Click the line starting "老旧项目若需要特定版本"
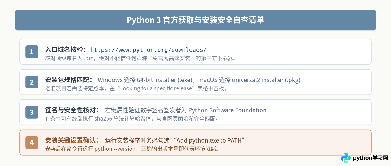This screenshot has width=391, height=166. click(136, 88)
